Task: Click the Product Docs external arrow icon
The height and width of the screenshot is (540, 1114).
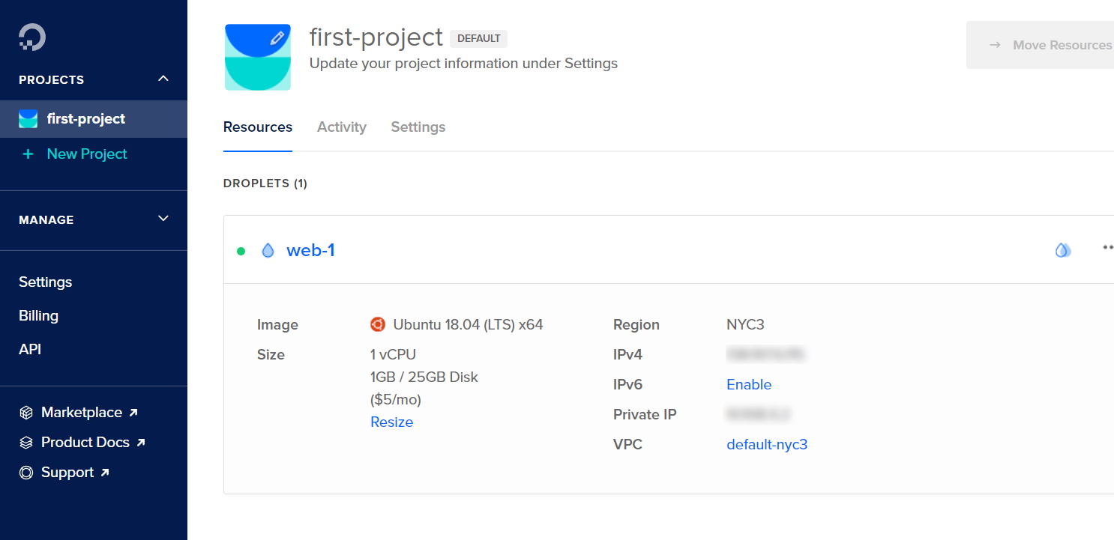Action: pos(141,442)
